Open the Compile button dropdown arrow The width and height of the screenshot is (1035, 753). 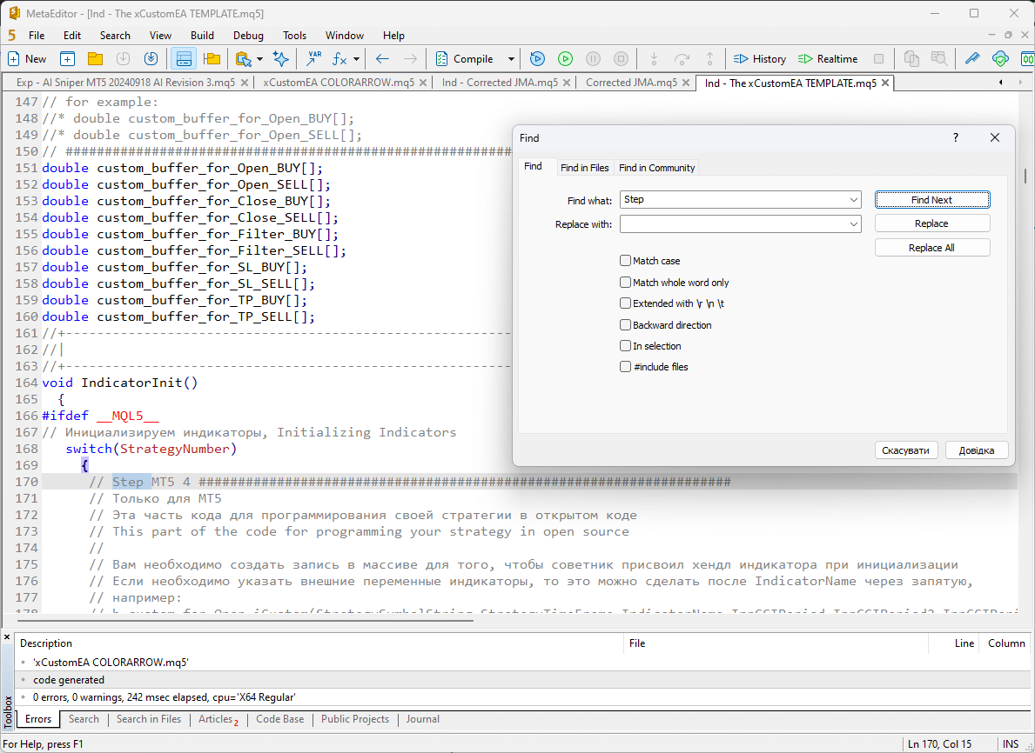pyautogui.click(x=511, y=59)
